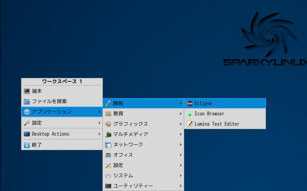
Task: Click the film icon beside マルチメディア
Action: 108,134
